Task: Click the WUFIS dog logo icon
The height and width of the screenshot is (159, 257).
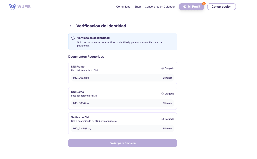Action: pos(12,7)
